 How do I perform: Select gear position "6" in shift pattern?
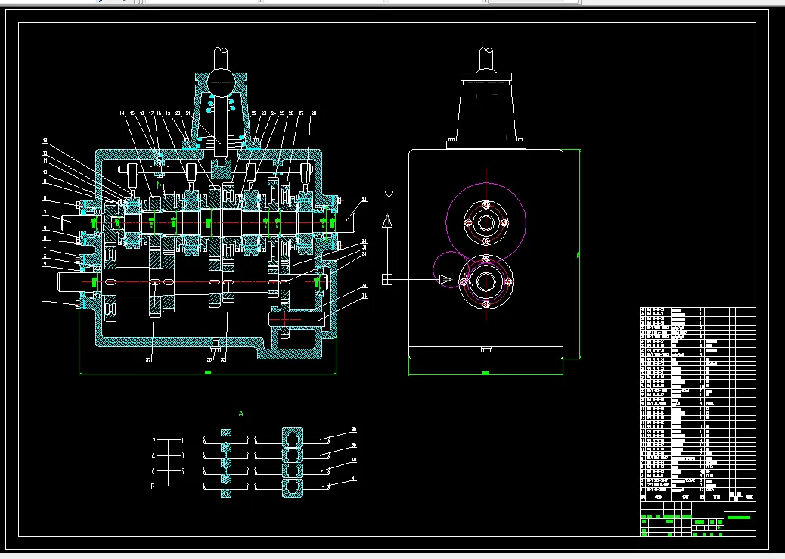pos(154,470)
